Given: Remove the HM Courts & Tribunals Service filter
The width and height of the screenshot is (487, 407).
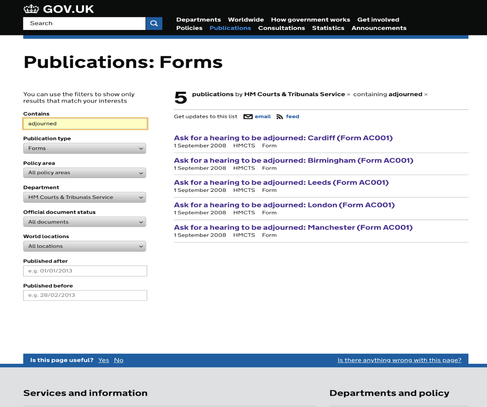Looking at the screenshot, I should (348, 95).
